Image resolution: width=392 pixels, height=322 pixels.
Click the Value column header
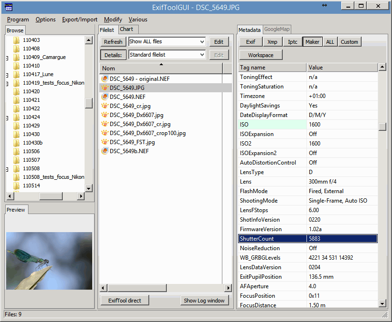pos(342,68)
